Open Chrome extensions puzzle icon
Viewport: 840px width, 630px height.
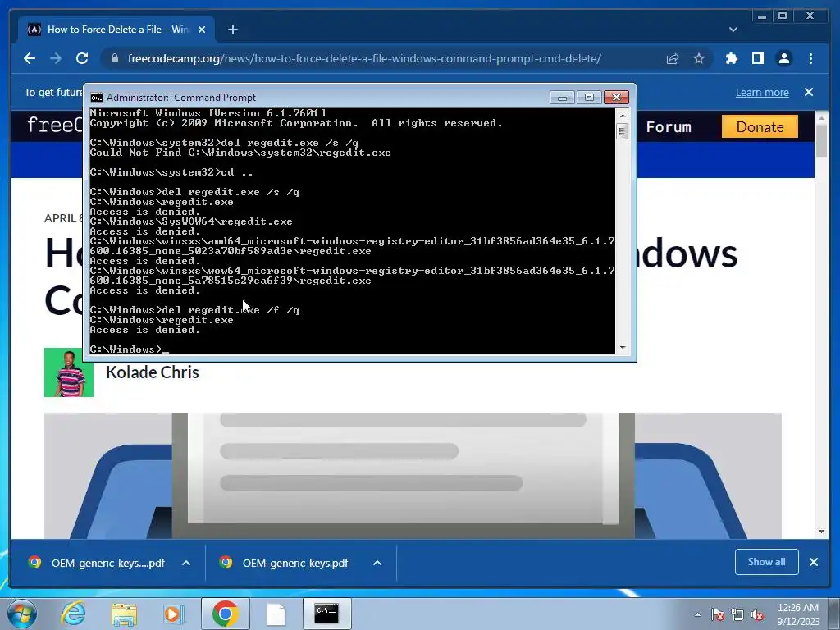tap(731, 58)
